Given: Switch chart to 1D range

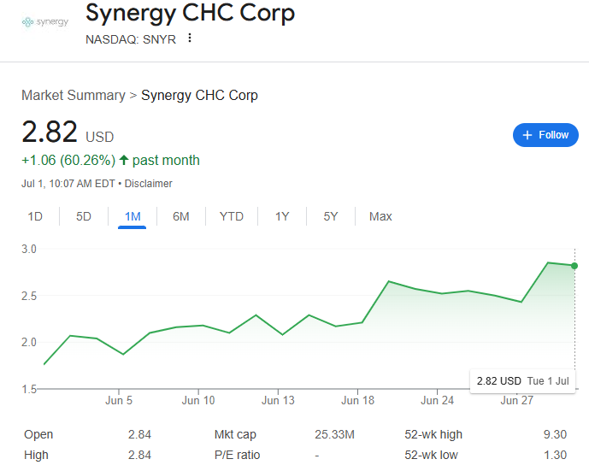Looking at the screenshot, I should 35,216.
